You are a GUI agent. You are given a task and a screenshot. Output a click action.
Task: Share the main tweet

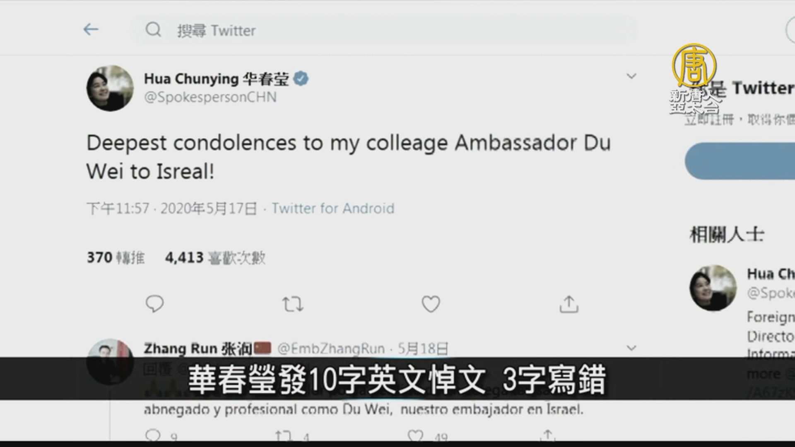(x=569, y=304)
